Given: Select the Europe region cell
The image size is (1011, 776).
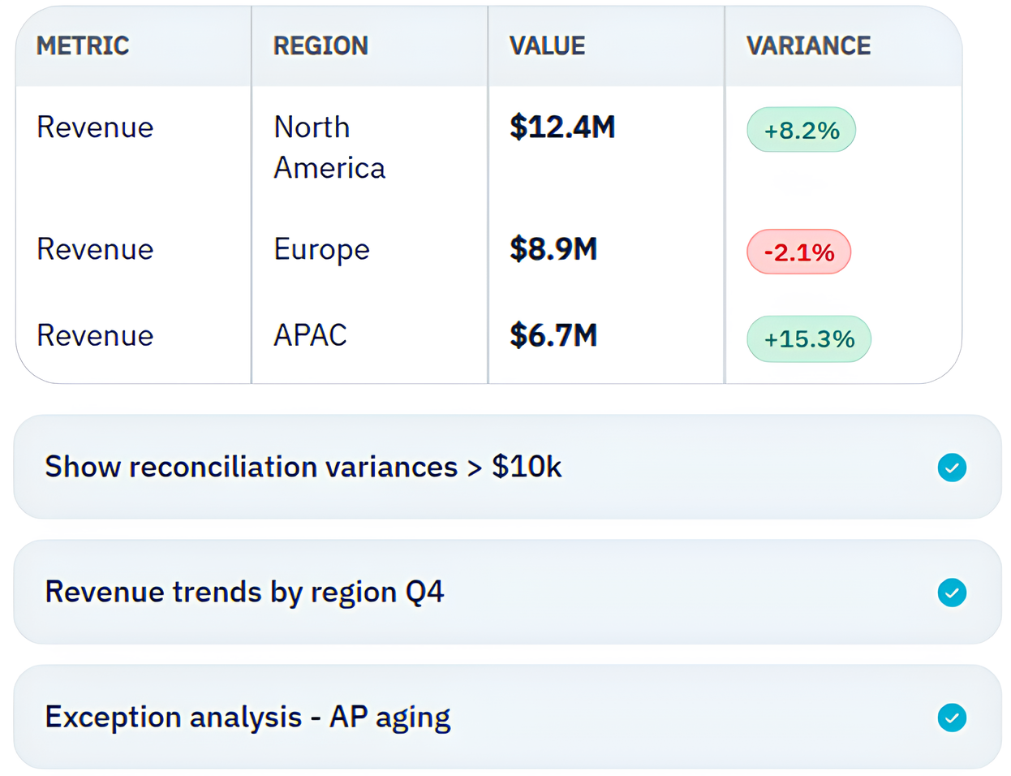Looking at the screenshot, I should 321,249.
